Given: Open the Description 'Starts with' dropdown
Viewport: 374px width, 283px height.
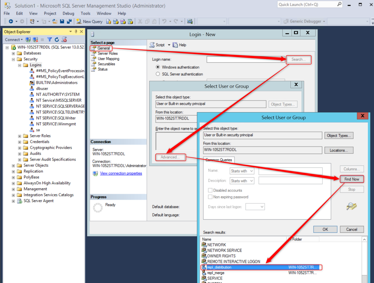Looking at the screenshot, I should (242, 181).
